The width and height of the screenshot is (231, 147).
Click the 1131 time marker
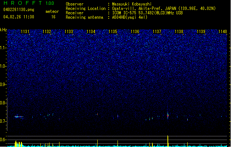click(x=25, y=31)
